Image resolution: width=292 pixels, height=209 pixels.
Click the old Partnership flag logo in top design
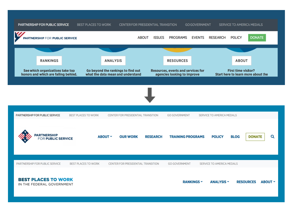[19, 37]
